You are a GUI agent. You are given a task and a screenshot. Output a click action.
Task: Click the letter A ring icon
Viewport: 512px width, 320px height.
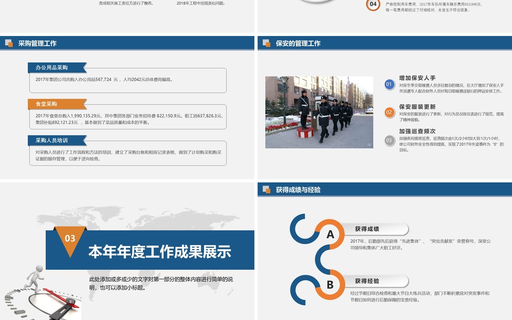[330, 234]
